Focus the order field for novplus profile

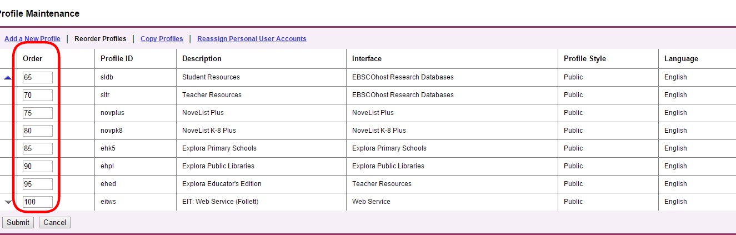(x=38, y=113)
